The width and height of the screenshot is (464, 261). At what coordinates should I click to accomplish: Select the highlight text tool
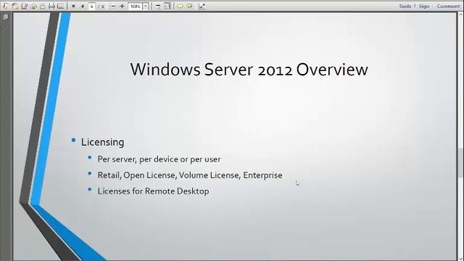click(x=189, y=6)
